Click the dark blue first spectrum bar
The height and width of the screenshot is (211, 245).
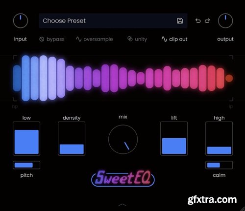[17, 78]
